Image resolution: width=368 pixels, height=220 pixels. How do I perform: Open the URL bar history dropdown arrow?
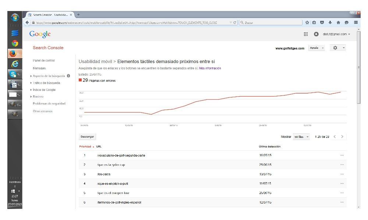[x=231, y=22]
